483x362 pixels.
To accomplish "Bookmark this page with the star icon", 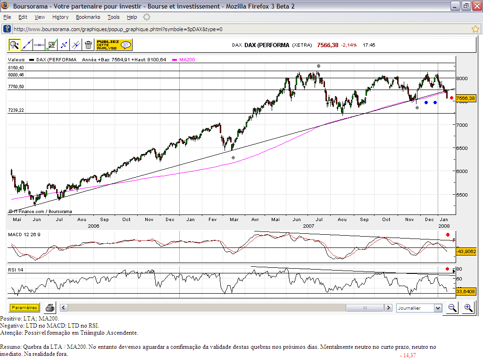I will point(475,29).
